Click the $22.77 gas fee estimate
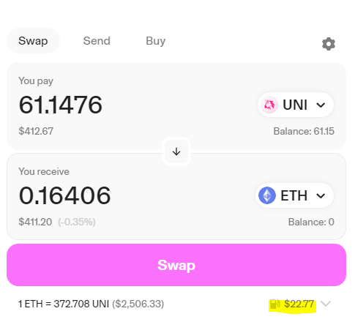 [x=299, y=304]
